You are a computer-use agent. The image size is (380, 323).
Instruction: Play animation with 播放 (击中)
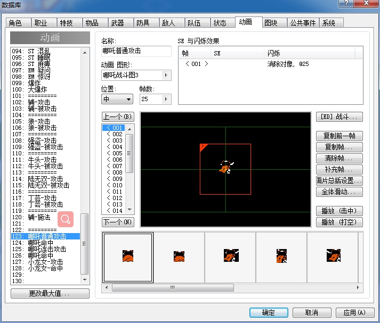coord(339,211)
